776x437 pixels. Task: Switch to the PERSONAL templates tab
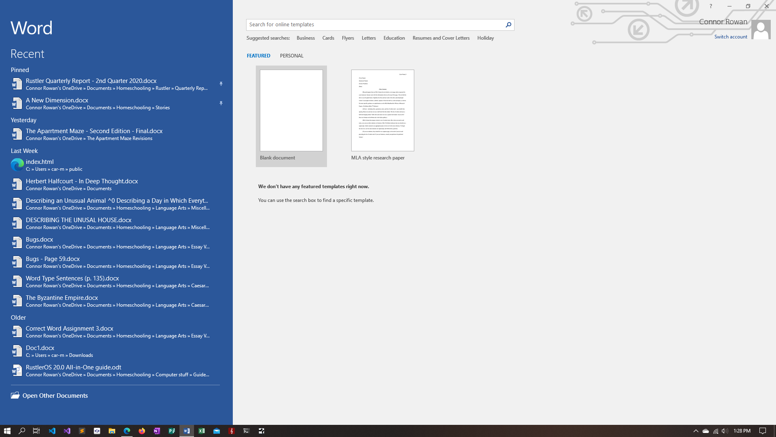click(292, 56)
